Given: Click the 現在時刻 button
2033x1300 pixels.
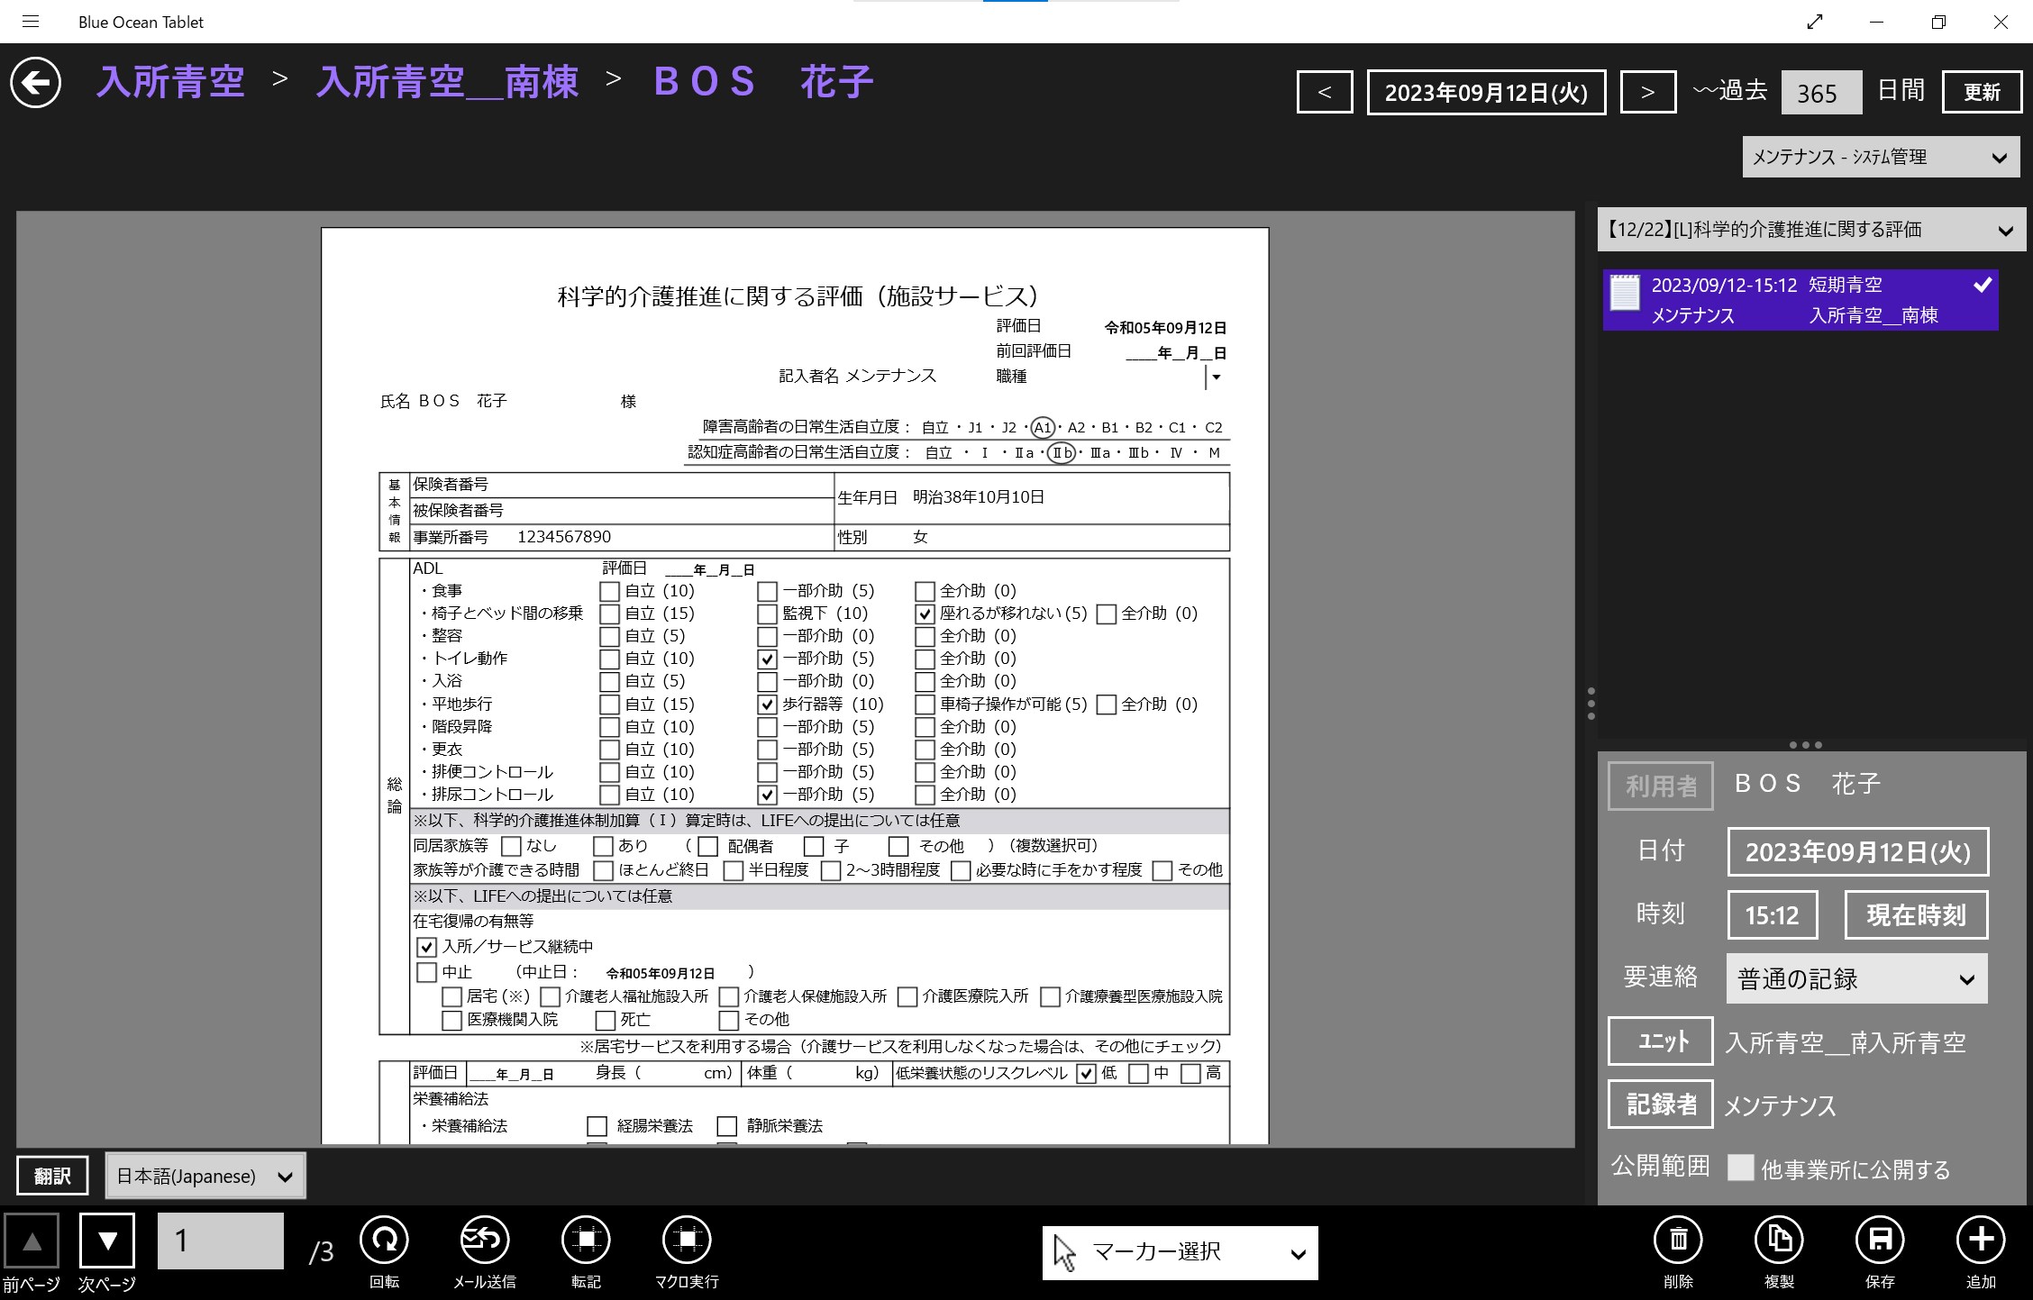Looking at the screenshot, I should point(1916,915).
